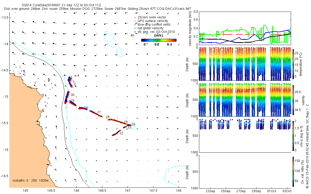Click the temperature (°C) colorbar
Image resolution: width=311 pixels, height=194 pixels.
coord(293,64)
